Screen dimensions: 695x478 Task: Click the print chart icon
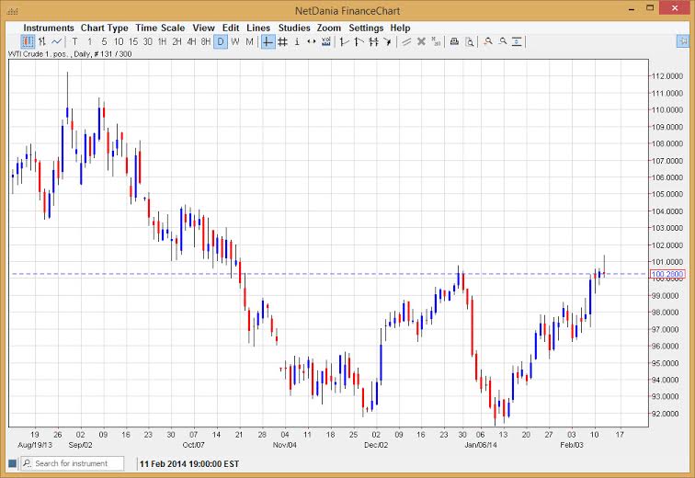click(x=454, y=41)
